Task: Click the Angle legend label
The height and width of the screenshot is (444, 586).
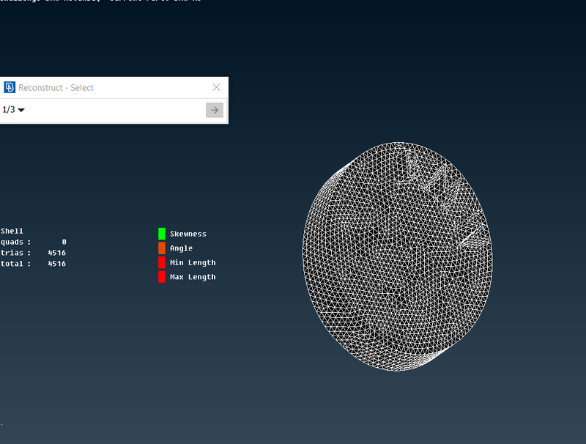Action: [x=181, y=248]
